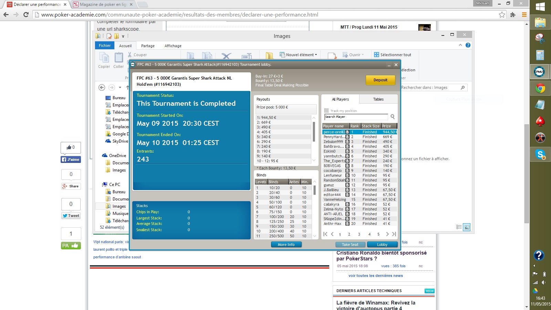Click the Lobby button

[x=382, y=245]
